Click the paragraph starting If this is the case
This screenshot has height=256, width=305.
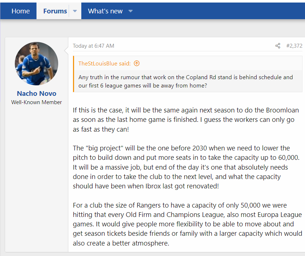click(x=186, y=120)
